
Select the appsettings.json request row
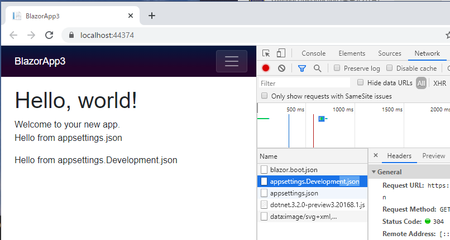pos(312,193)
